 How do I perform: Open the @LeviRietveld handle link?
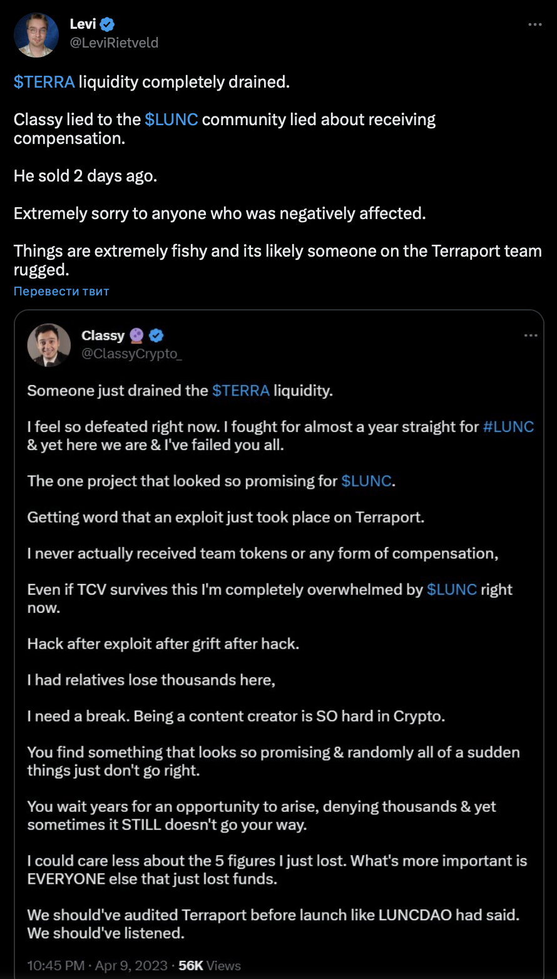(114, 43)
